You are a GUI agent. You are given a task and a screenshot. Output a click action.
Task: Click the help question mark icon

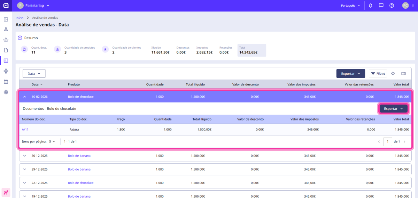(x=392, y=6)
